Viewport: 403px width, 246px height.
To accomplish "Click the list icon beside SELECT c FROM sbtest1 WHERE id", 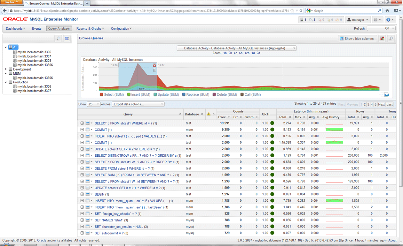I will point(88,123).
